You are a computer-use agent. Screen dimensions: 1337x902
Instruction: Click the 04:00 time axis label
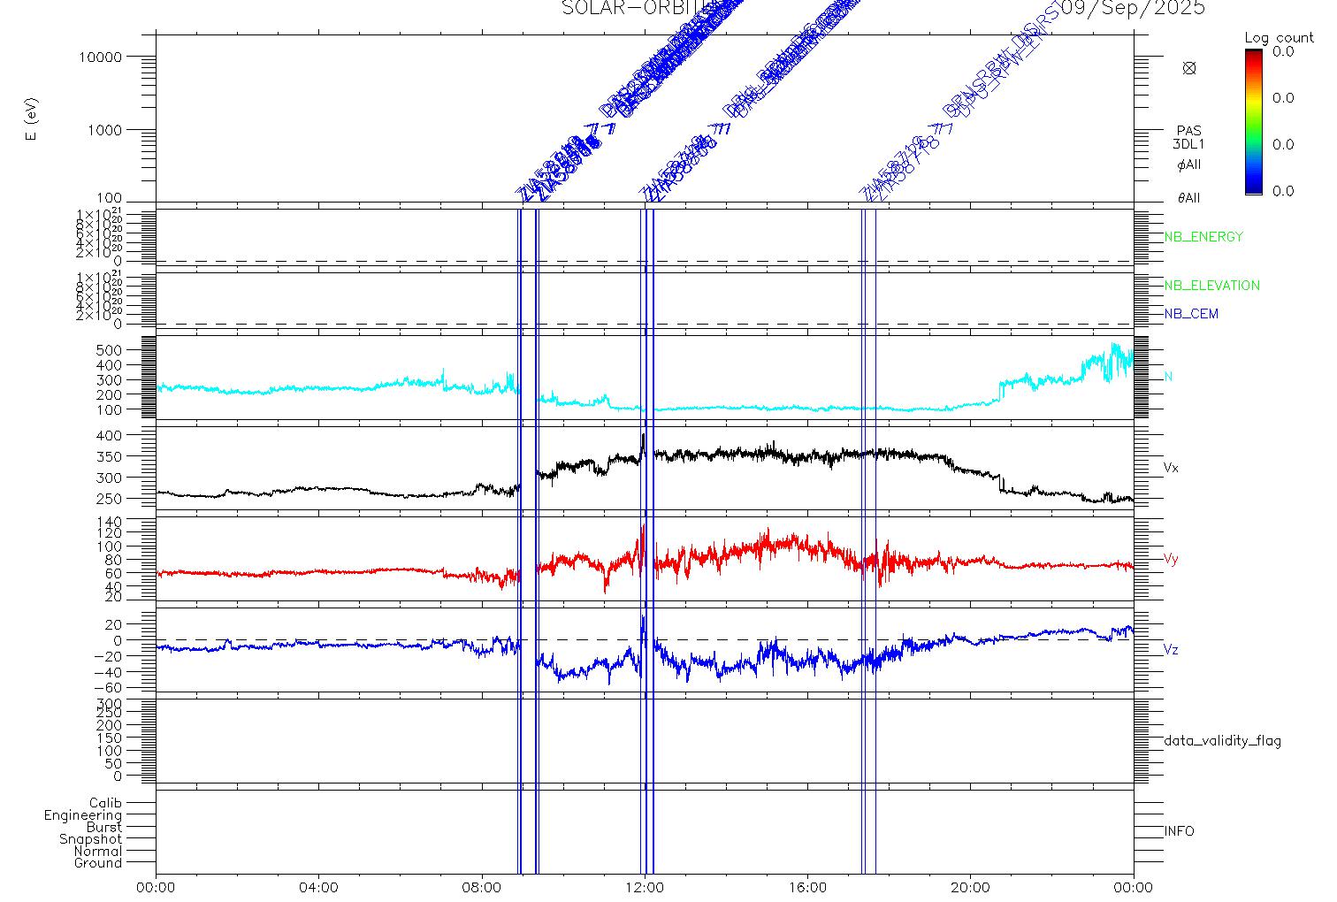click(319, 887)
